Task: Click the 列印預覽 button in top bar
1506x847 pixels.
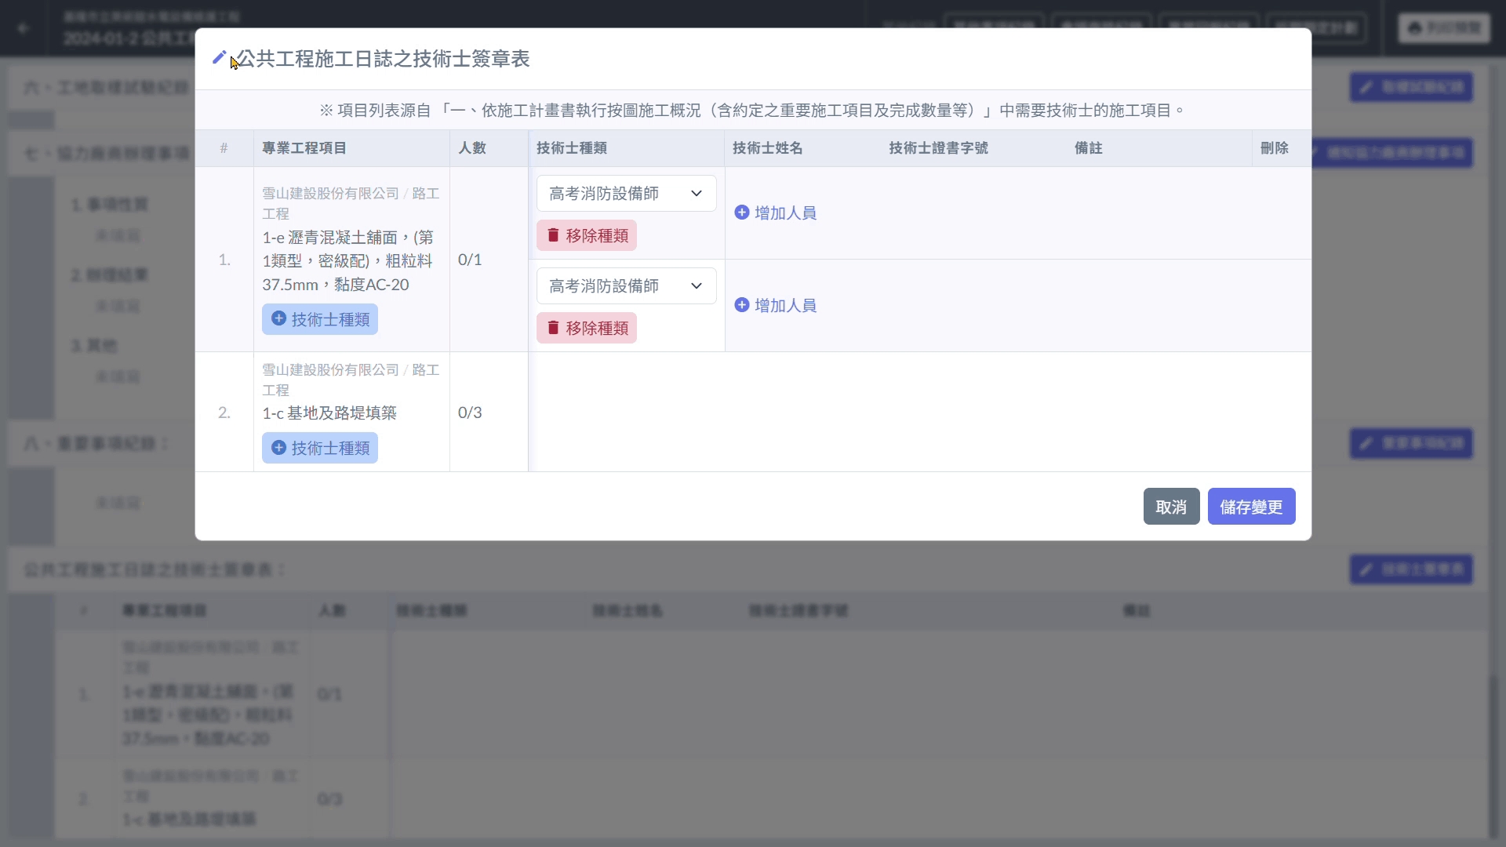Action: coord(1444,28)
